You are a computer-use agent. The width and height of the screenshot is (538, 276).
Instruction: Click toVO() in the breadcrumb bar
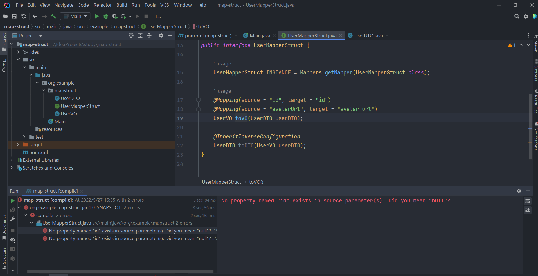[256, 182]
